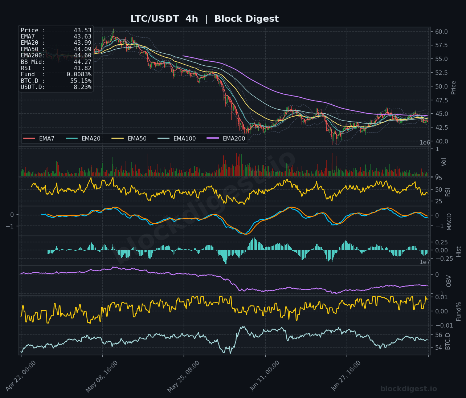Viewport: 466px width, 398px height.
Task: Click the May 08, 16:00 date tick
Action: point(102,377)
